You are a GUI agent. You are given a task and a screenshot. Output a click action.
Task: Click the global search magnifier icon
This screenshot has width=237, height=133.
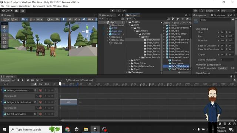coord(202,11)
